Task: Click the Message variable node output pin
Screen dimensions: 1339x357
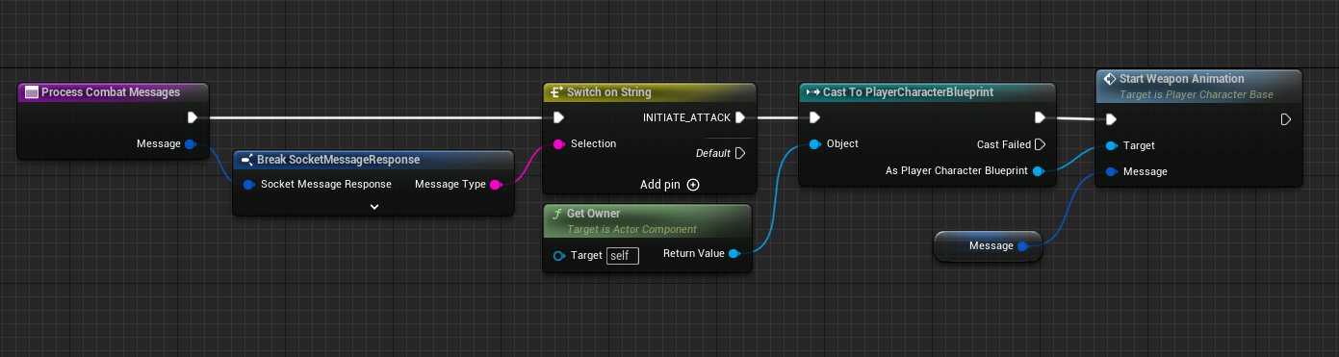Action: point(1022,245)
